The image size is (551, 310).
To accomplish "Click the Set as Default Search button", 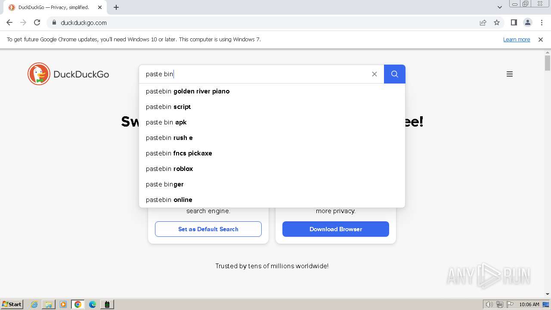I will click(x=208, y=229).
